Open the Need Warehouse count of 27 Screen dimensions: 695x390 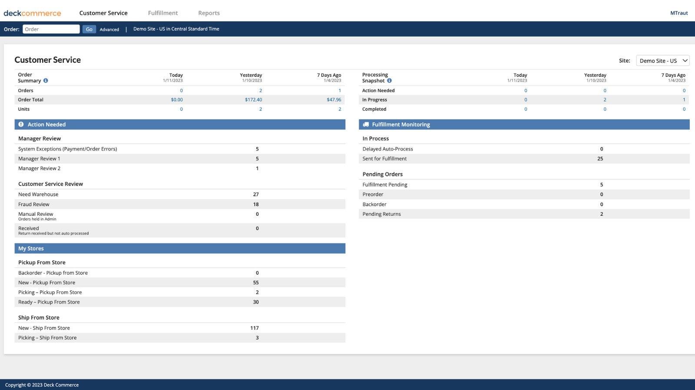coord(256,195)
